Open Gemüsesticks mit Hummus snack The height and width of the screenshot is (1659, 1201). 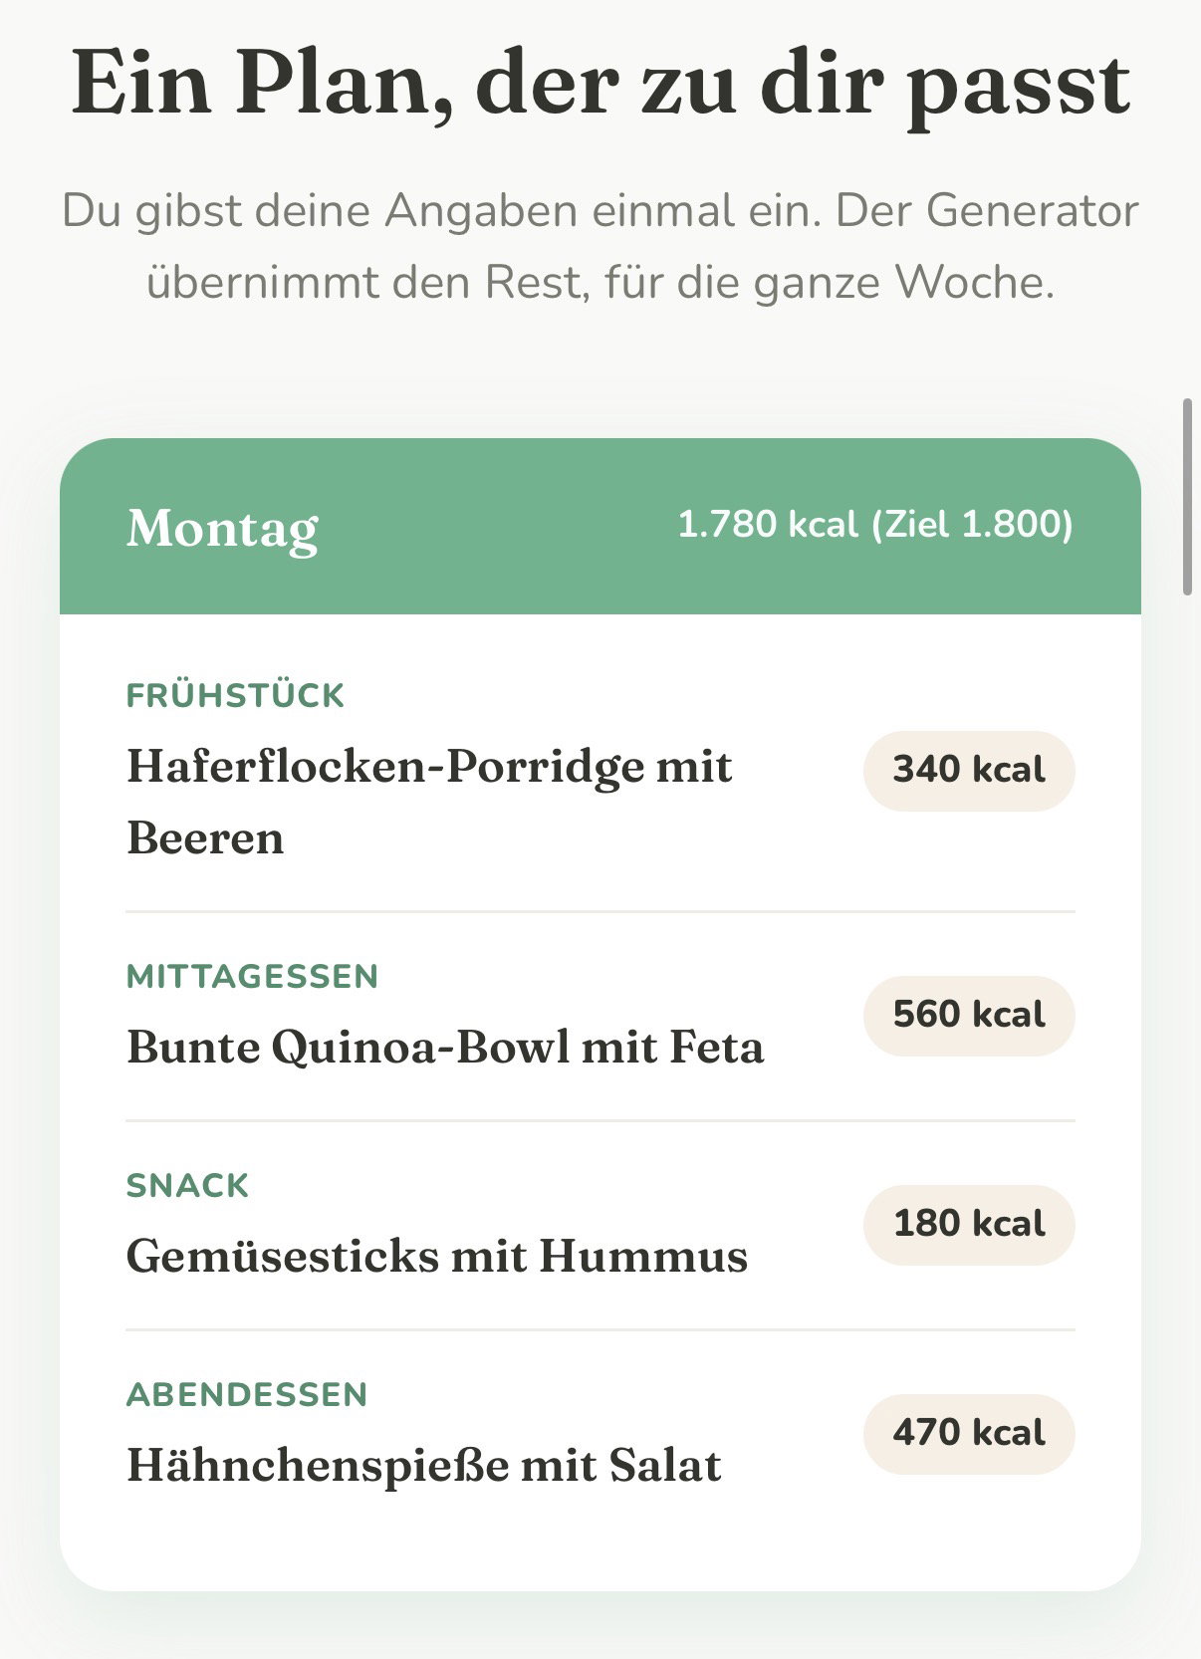[436, 1256]
